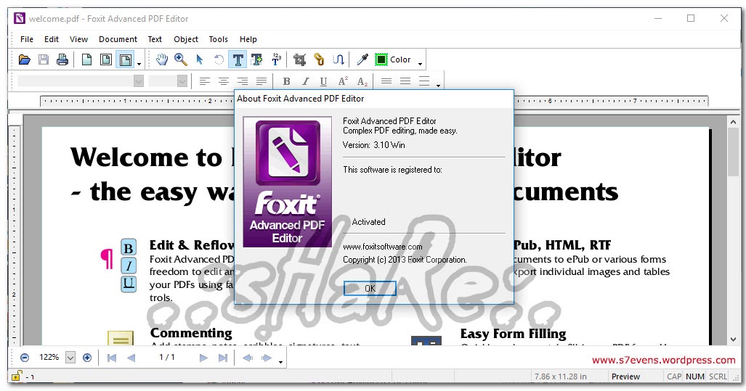Click the Print icon
Screen dimensions: 746x391
tap(62, 60)
